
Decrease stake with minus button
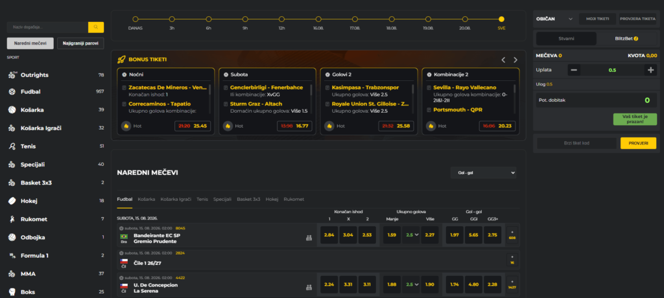(x=575, y=70)
